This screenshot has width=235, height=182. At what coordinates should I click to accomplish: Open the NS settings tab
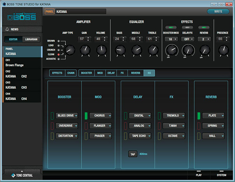click(149, 73)
